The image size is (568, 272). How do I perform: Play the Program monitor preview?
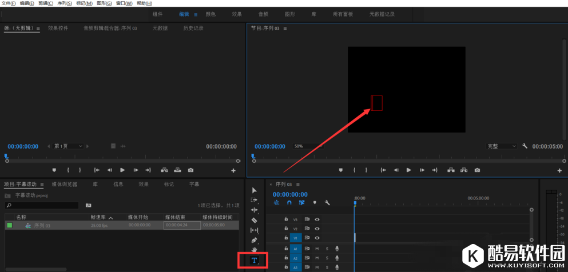(408, 170)
